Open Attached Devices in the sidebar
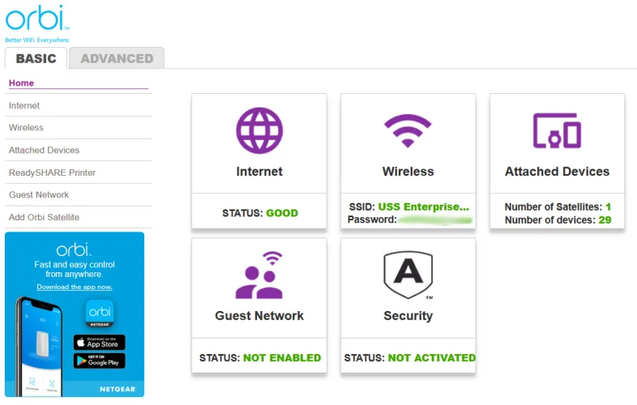637x405 pixels. (x=44, y=150)
